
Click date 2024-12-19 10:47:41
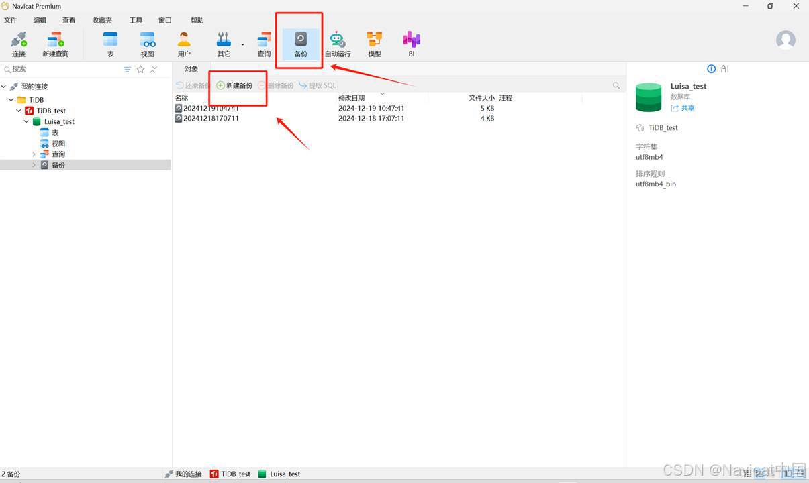[371, 108]
